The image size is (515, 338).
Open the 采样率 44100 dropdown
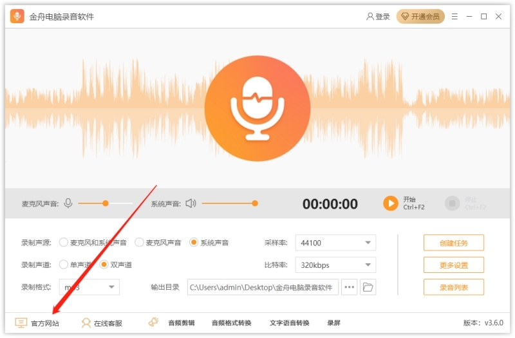coord(335,243)
